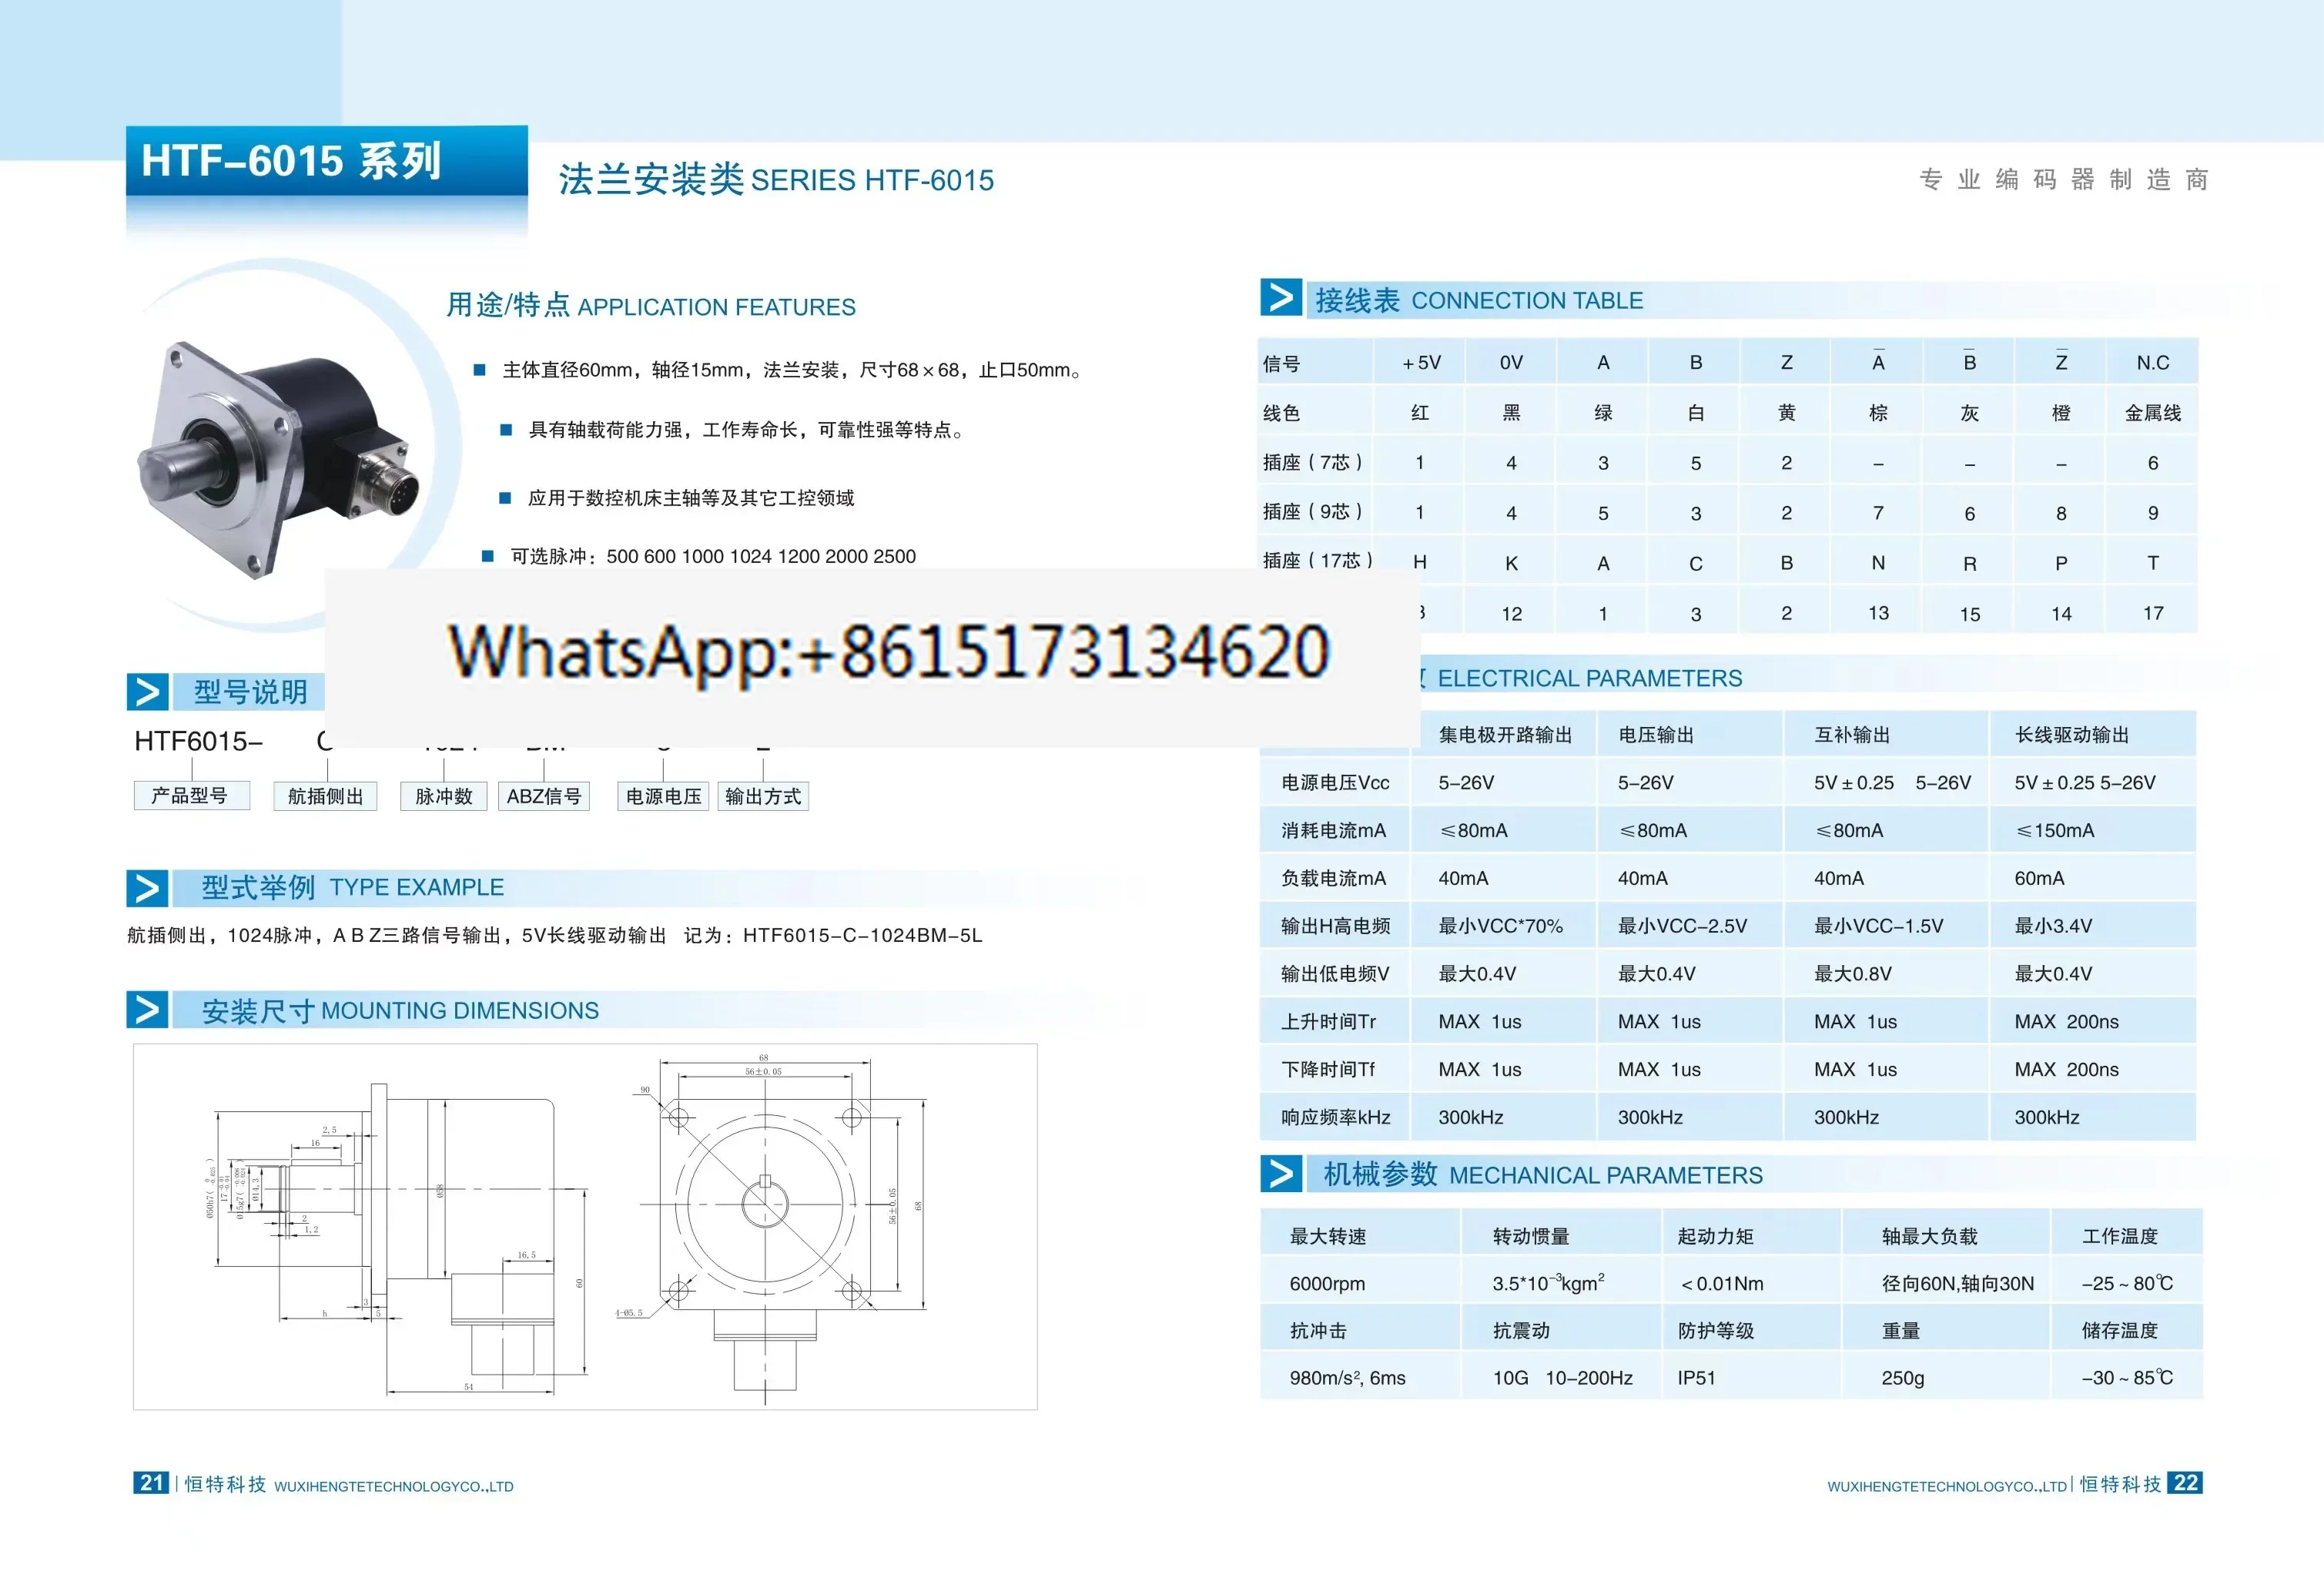
Task: Click blue bullet before 可选脉冲 pulse list
Action: [488, 556]
